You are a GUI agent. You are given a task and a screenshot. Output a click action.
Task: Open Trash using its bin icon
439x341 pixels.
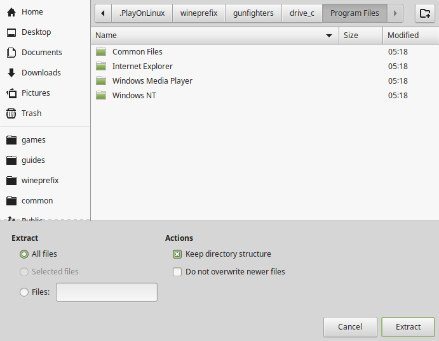11,113
